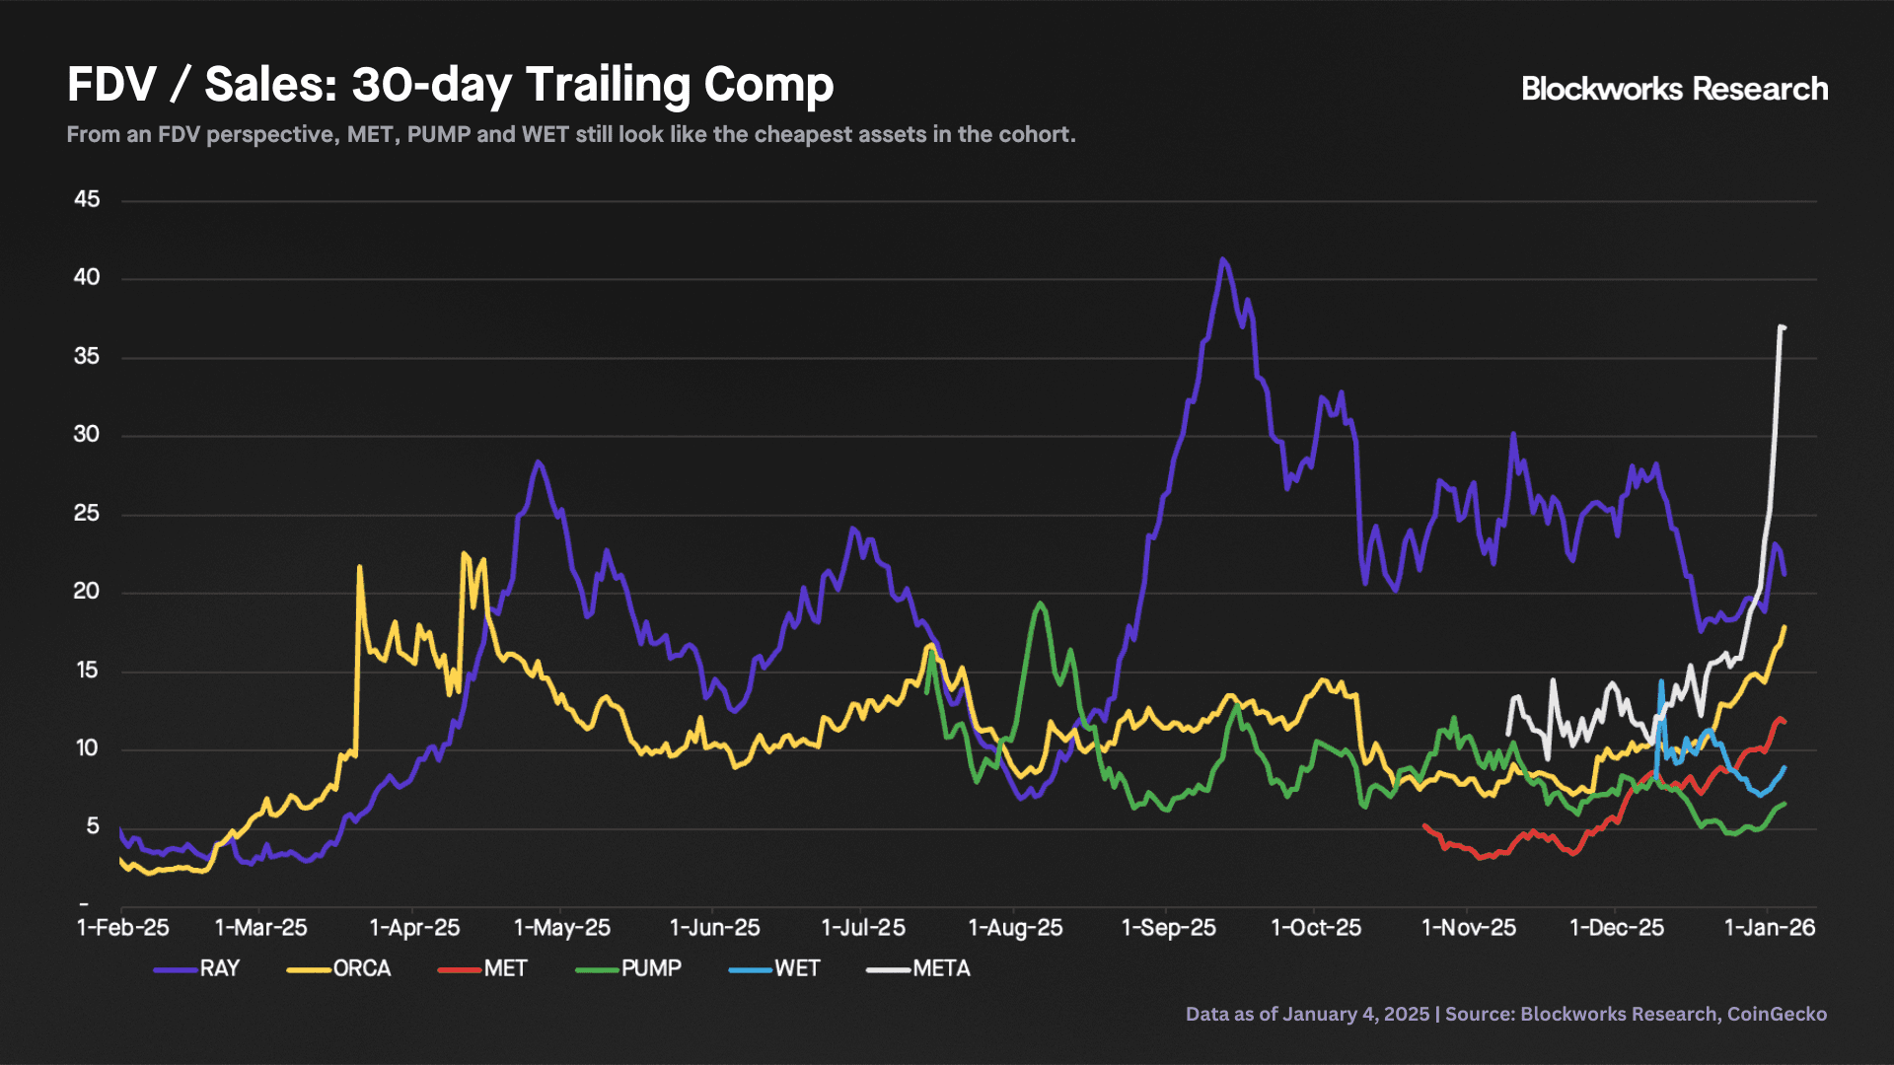Click the Blockworks Research logo
1894x1065 pixels.
coord(1674,89)
